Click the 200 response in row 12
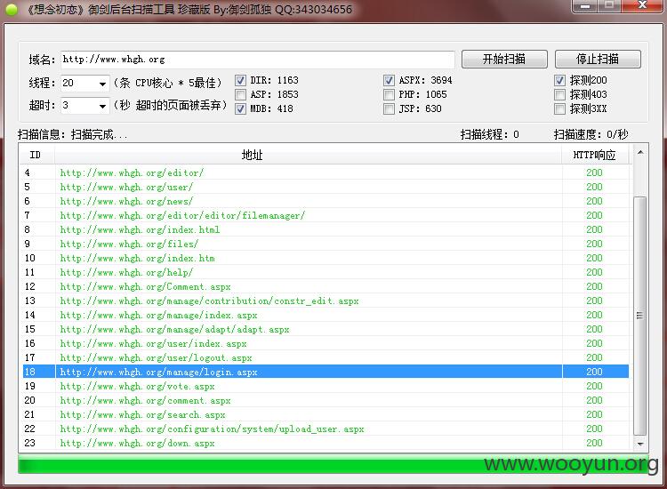 (x=594, y=286)
